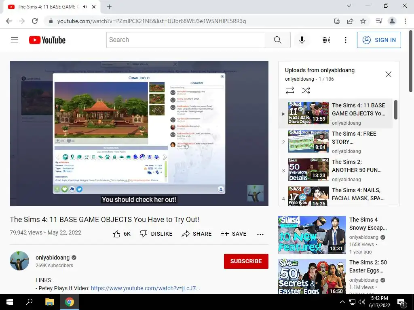This screenshot has height=310, width=414.
Task: Open notification center icon
Action: tap(401, 302)
